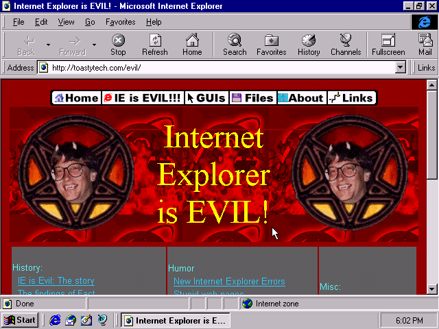Launch Internet Explorer from Quick Launch
This screenshot has width=439, height=329.
pyautogui.click(x=55, y=320)
